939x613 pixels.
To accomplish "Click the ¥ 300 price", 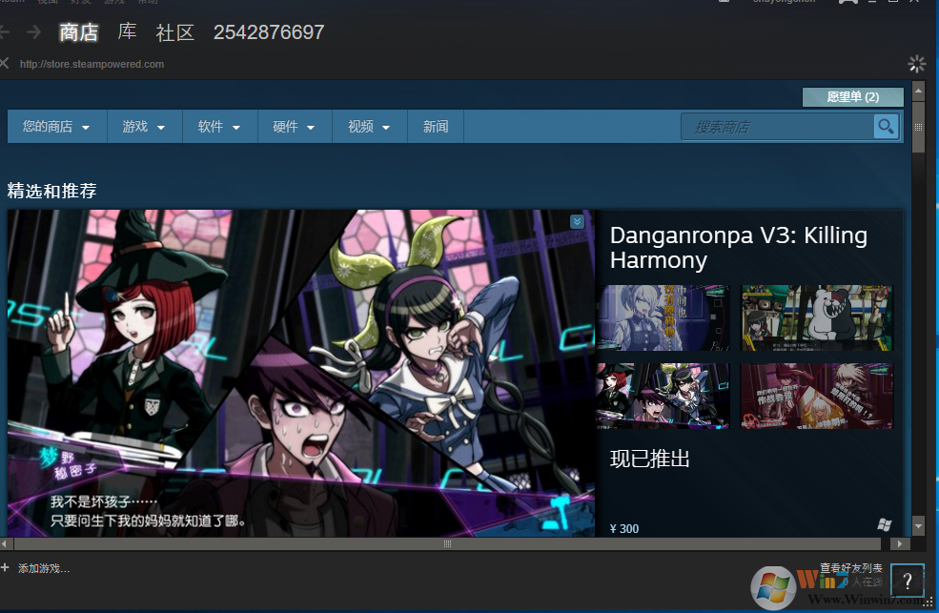I will [x=624, y=528].
